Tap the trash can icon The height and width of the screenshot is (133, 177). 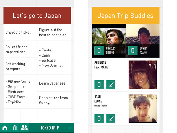[x=15, y=128]
